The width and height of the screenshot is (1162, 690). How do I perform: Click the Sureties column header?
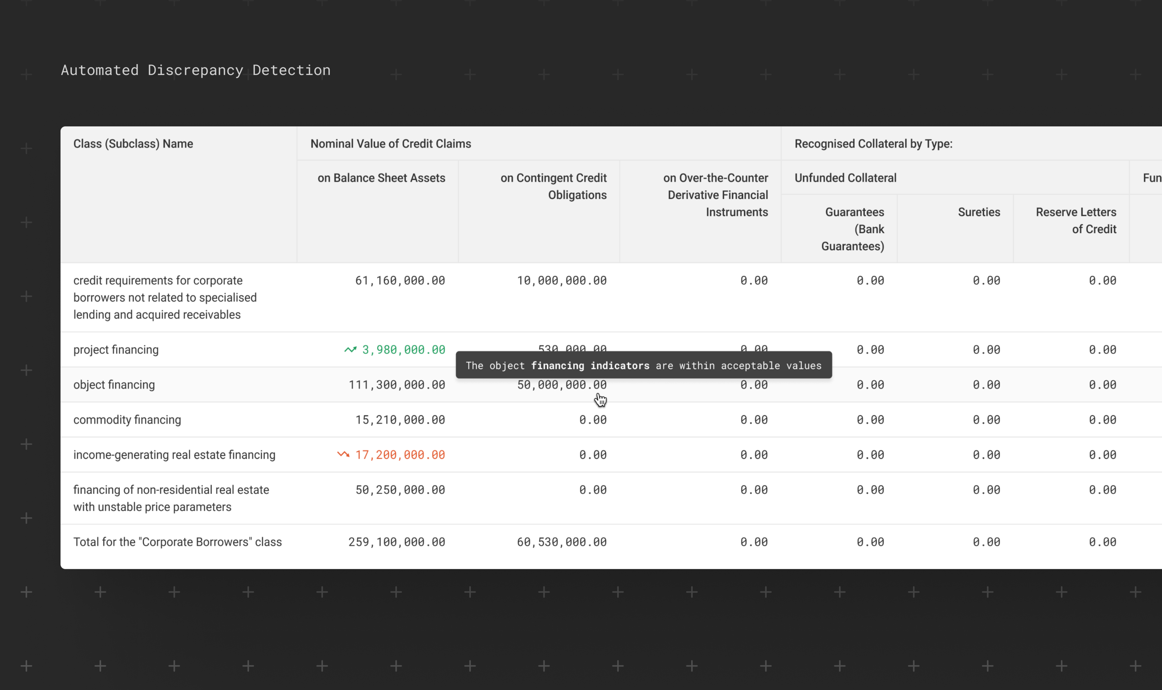click(x=979, y=212)
